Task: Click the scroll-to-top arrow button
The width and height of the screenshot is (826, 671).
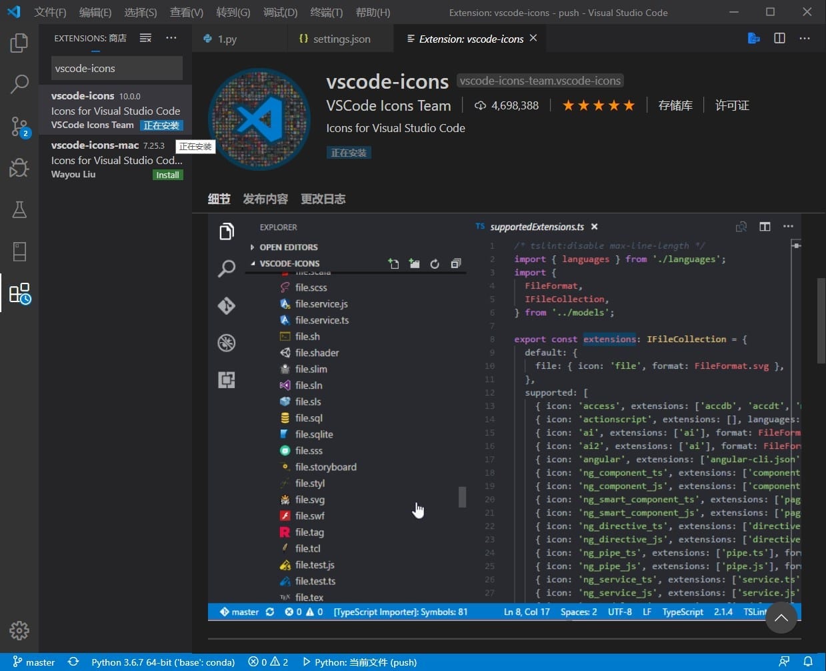Action: (x=781, y=618)
